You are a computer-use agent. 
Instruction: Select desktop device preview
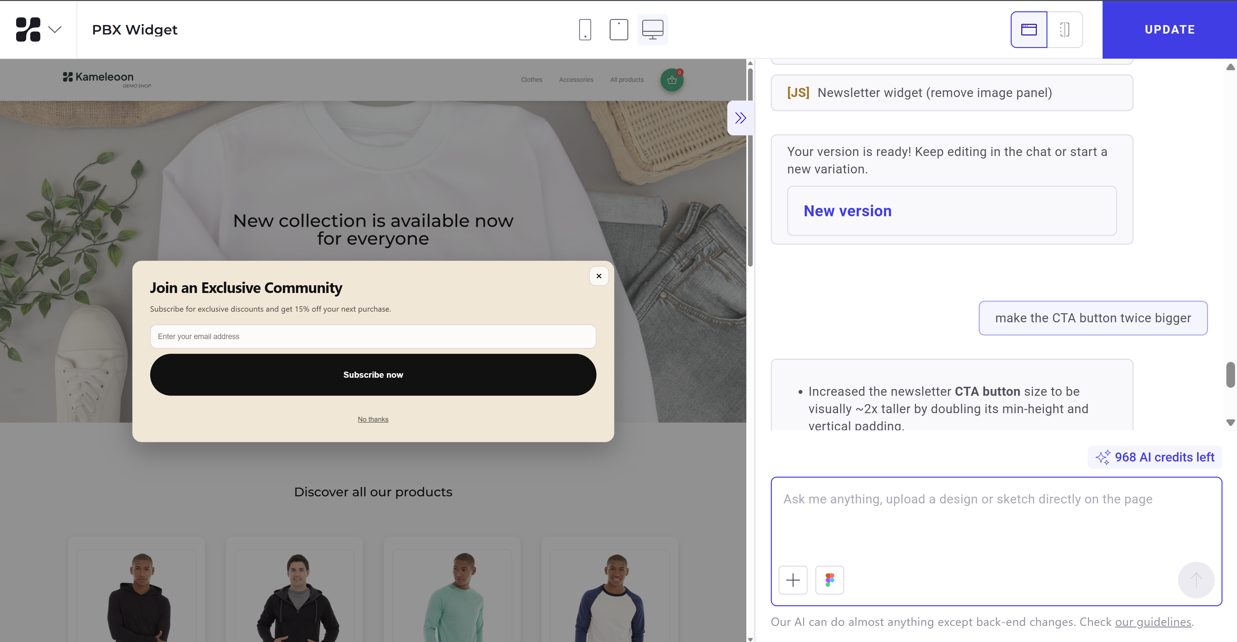pyautogui.click(x=653, y=30)
